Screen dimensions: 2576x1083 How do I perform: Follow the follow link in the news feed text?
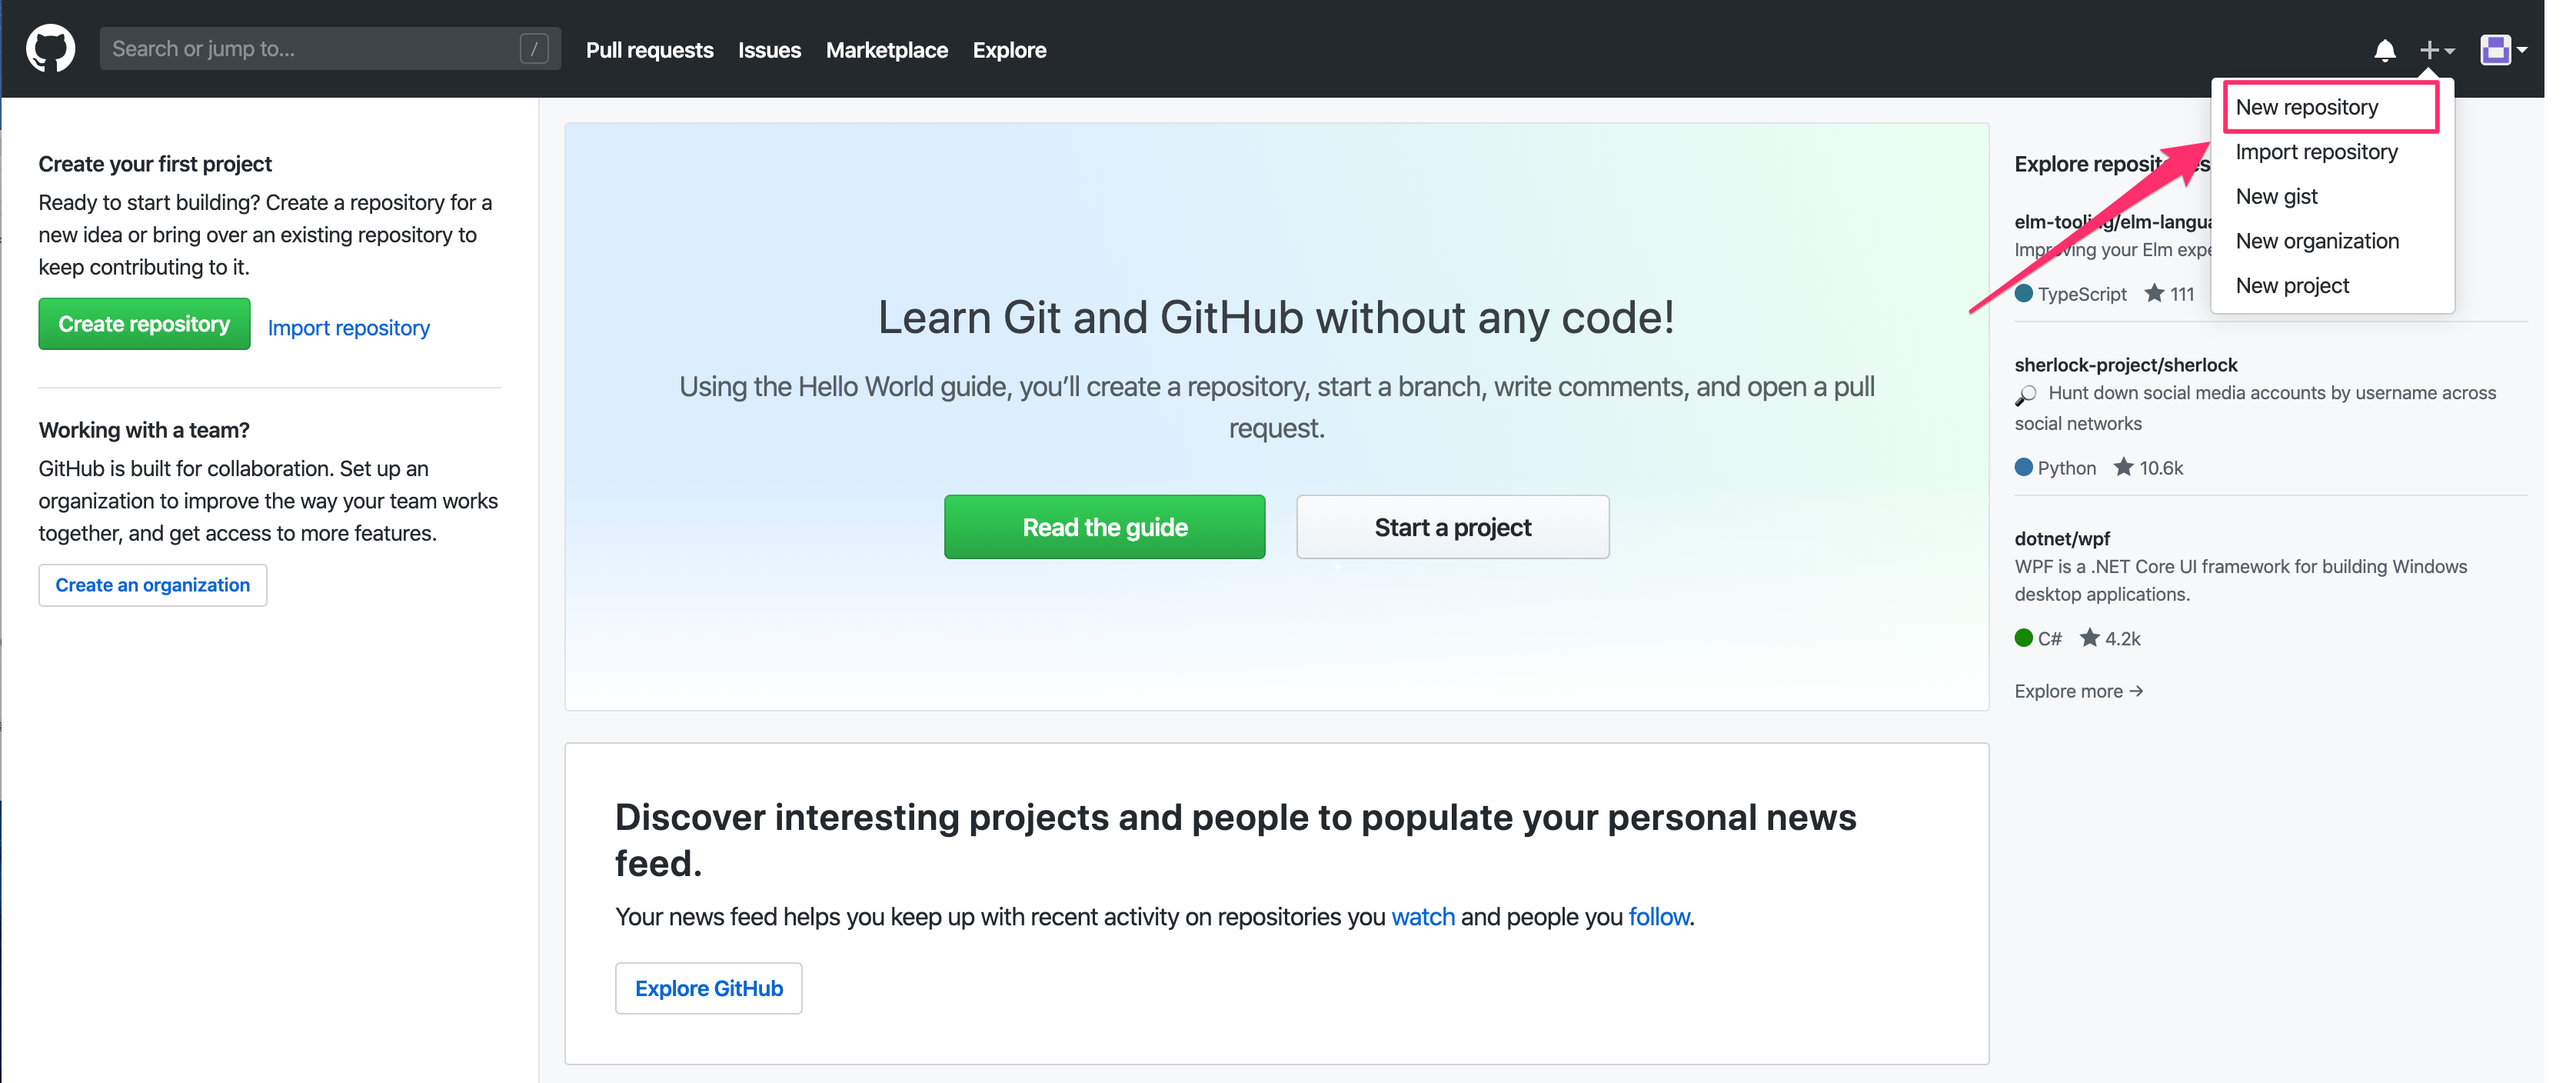tap(1658, 917)
